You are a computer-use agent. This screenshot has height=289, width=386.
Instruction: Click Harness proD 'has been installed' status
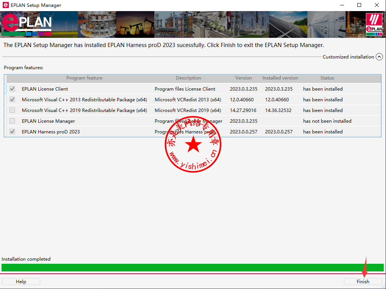[x=323, y=132]
